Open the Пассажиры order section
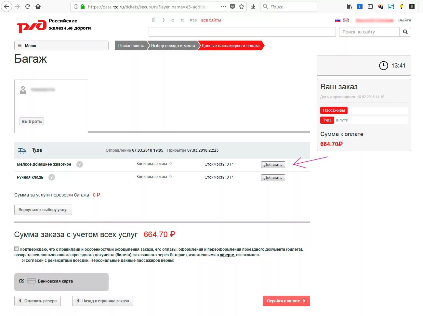The image size is (423, 316). [x=334, y=110]
